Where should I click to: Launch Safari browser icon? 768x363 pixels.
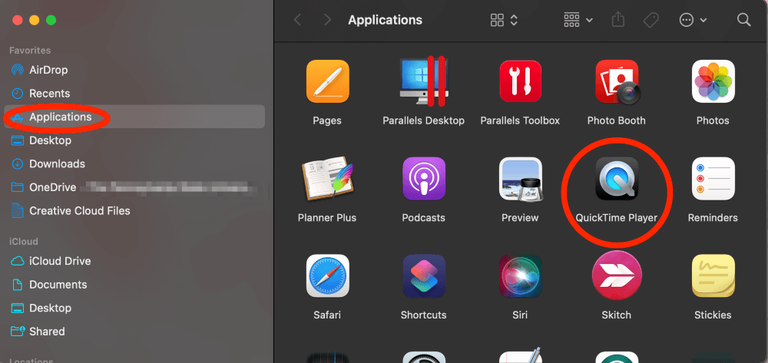tap(327, 276)
